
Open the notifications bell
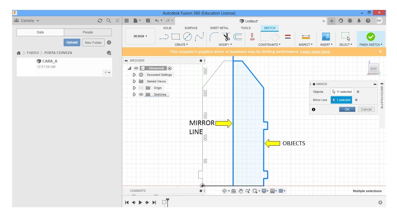(359, 21)
